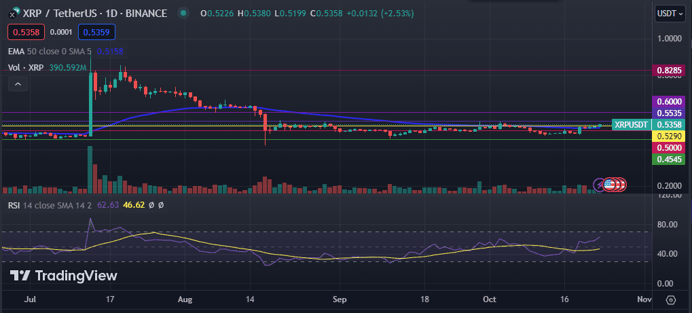Click the 80.00 RSI axis value
Viewport: 692px width, 313px height.
click(x=667, y=224)
